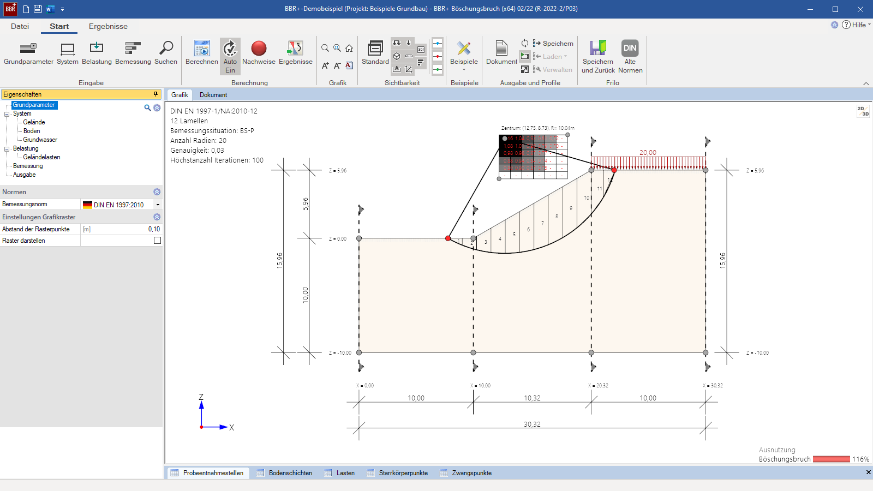Click the Verwalten button
Image resolution: width=873 pixels, height=491 pixels.
pos(552,69)
